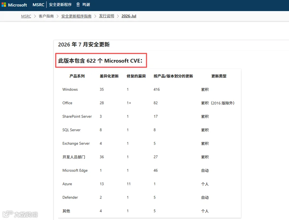289x220 pixels.
Task: Select the Office row label
Action: (67, 103)
